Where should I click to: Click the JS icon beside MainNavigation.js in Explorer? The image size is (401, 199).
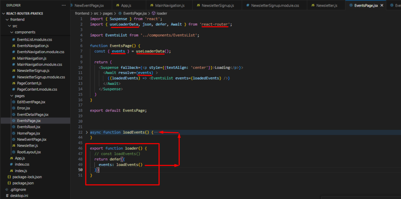(x=14, y=58)
